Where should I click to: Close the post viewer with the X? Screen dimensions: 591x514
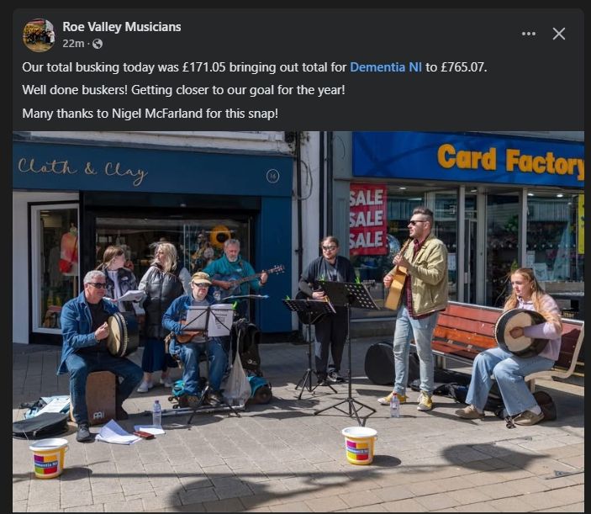[558, 34]
